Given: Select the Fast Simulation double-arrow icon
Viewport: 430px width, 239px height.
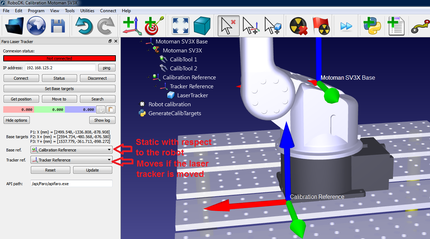Looking at the screenshot, I should point(345,25).
